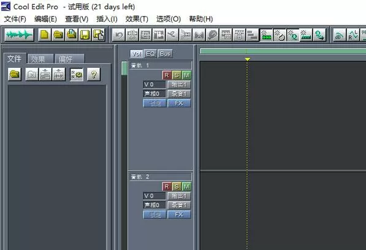Click the Track 1 volume field V 0
Image resolution: width=366 pixels, height=250 pixels.
pyautogui.click(x=154, y=84)
